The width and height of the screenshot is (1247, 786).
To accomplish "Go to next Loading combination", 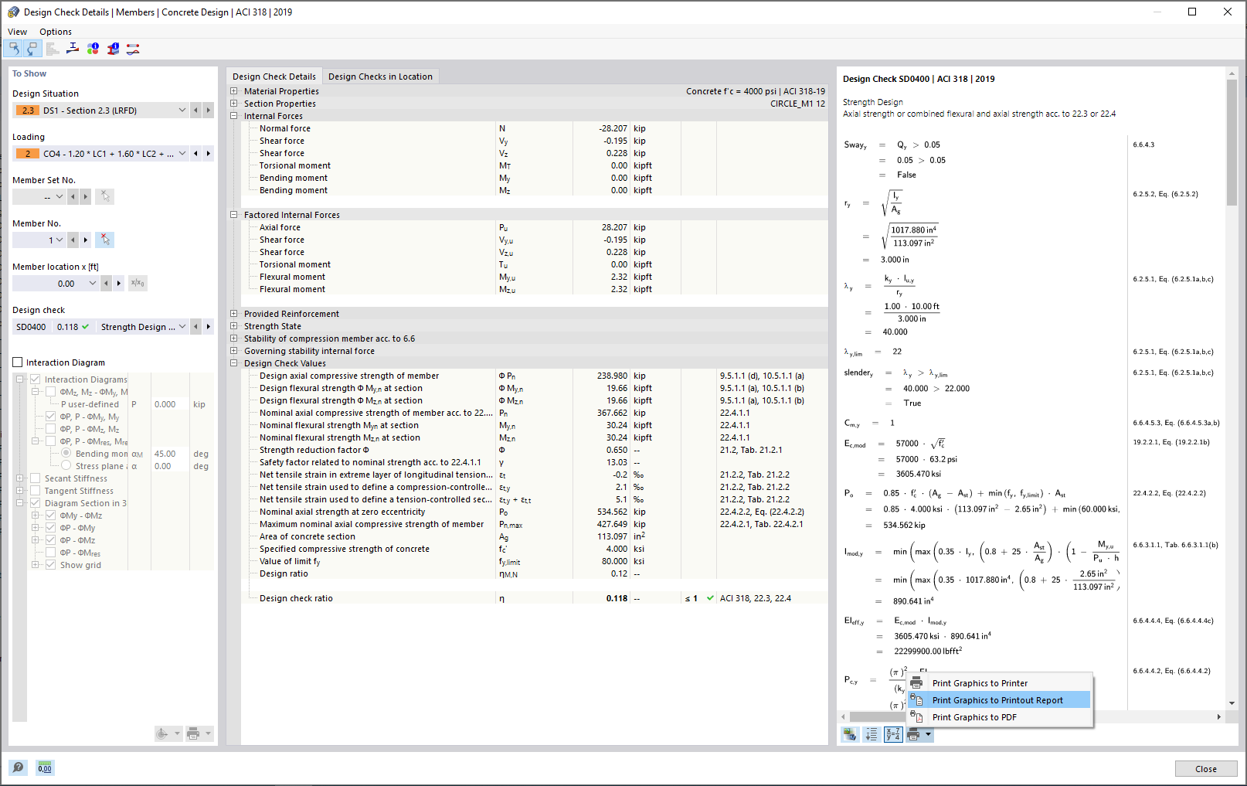I will 209,154.
